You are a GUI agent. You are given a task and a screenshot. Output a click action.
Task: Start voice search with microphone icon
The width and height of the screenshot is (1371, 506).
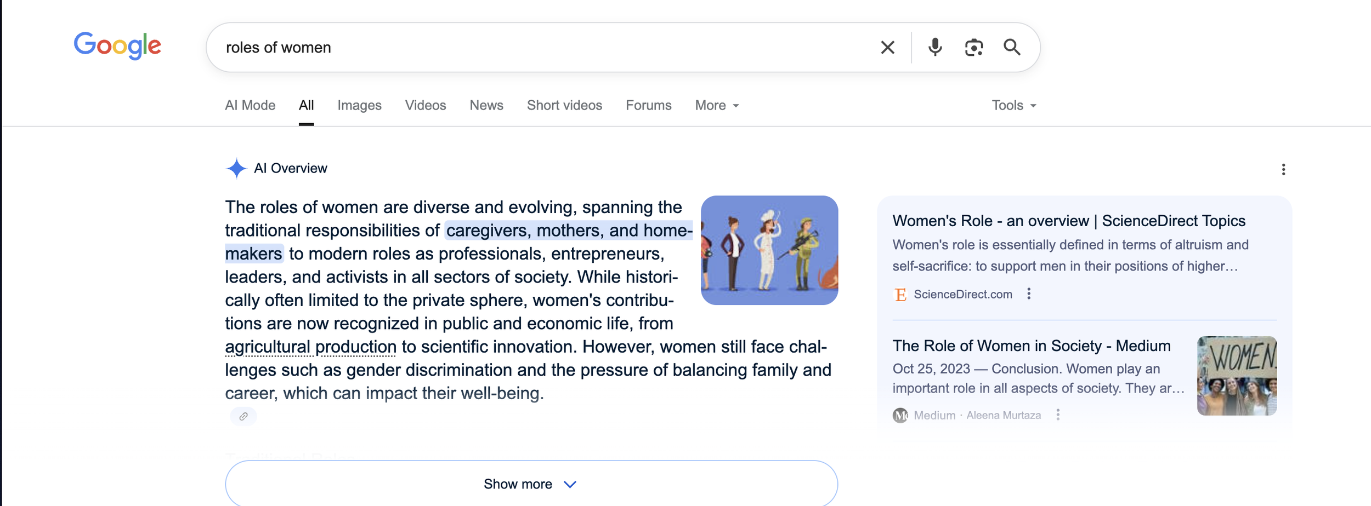tap(935, 48)
